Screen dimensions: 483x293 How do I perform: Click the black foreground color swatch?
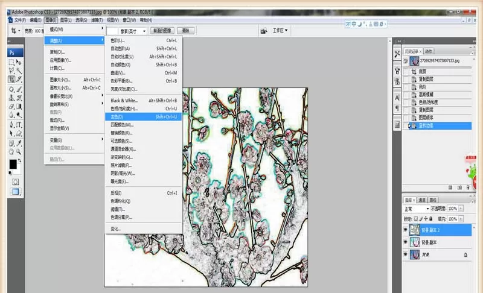coord(13,164)
